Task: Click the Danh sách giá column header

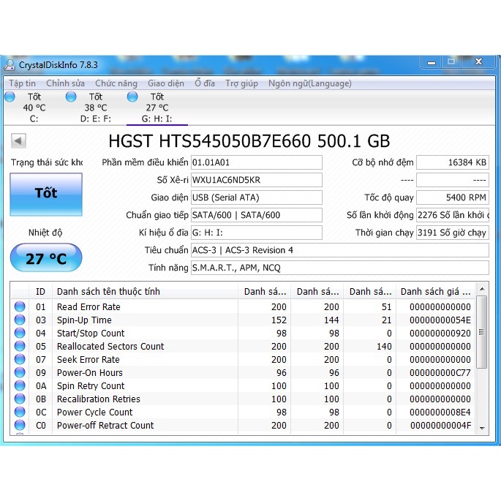Action: coord(435,291)
